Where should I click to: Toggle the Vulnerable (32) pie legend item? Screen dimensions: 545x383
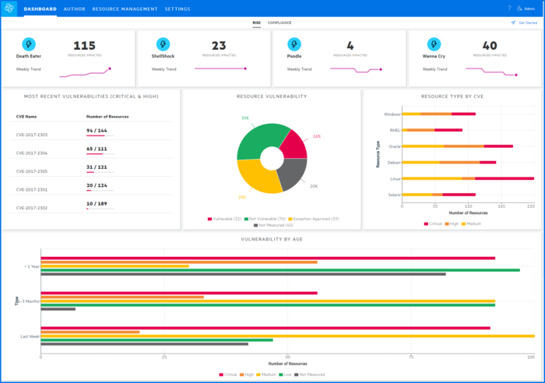click(225, 219)
